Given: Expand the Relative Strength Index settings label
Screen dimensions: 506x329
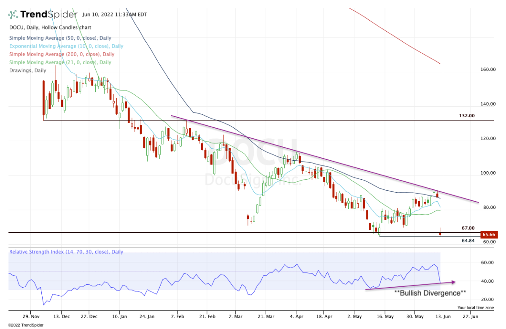Looking at the screenshot, I should tap(66, 252).
